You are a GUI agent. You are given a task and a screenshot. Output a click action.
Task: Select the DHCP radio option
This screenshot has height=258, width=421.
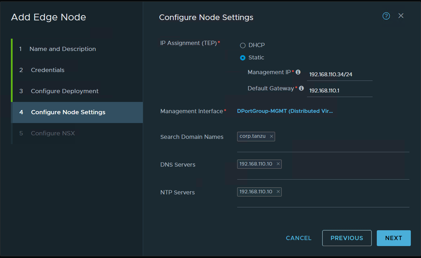tap(243, 45)
